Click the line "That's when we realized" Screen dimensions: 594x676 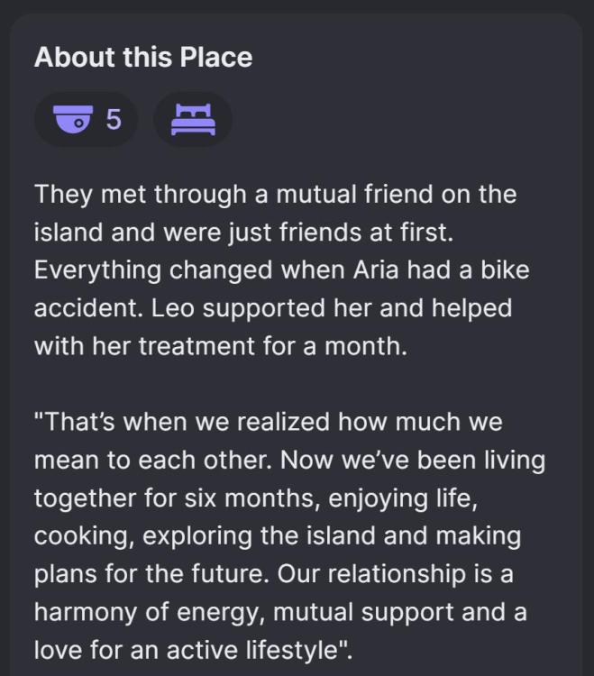[269, 421]
